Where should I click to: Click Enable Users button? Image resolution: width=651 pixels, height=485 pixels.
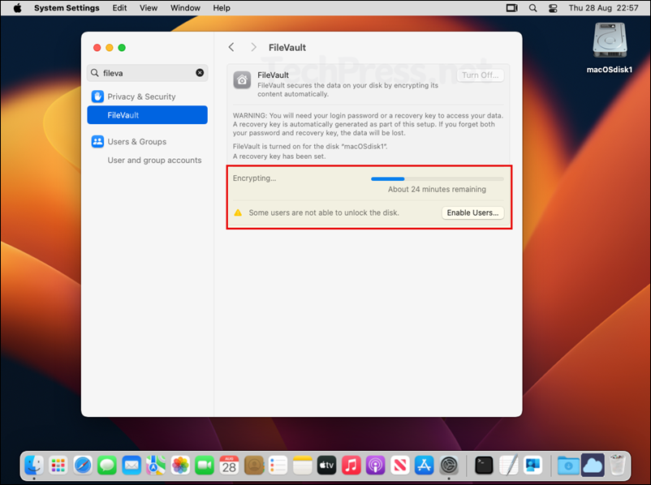[472, 212]
